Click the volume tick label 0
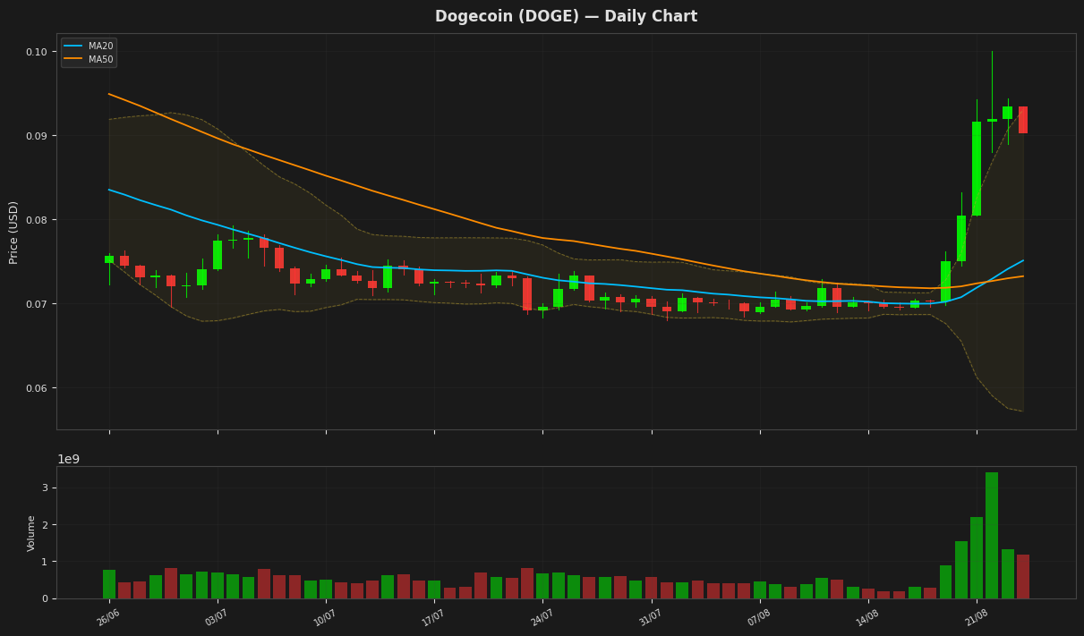 tap(47, 598)
